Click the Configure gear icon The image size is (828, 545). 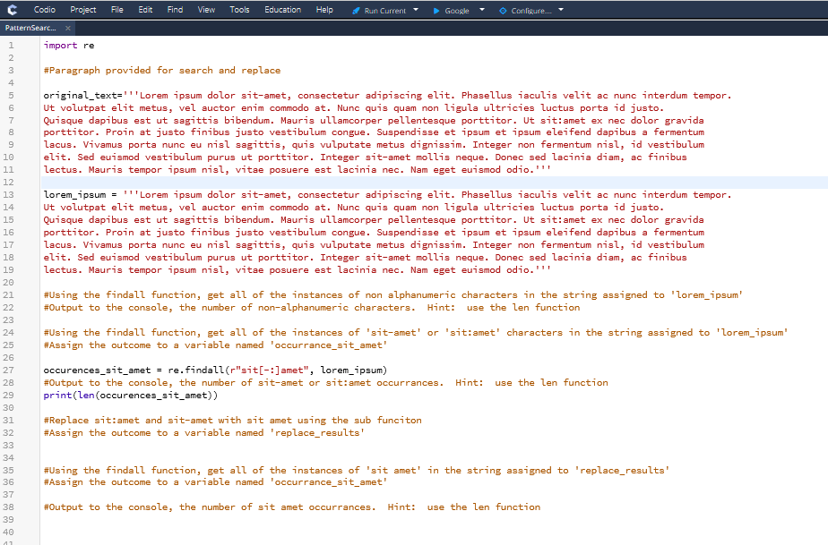click(503, 11)
